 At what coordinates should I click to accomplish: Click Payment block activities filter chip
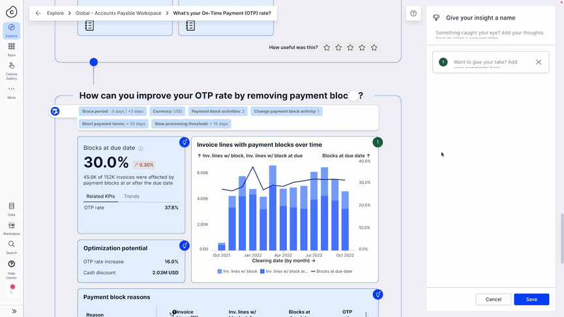pos(218,112)
